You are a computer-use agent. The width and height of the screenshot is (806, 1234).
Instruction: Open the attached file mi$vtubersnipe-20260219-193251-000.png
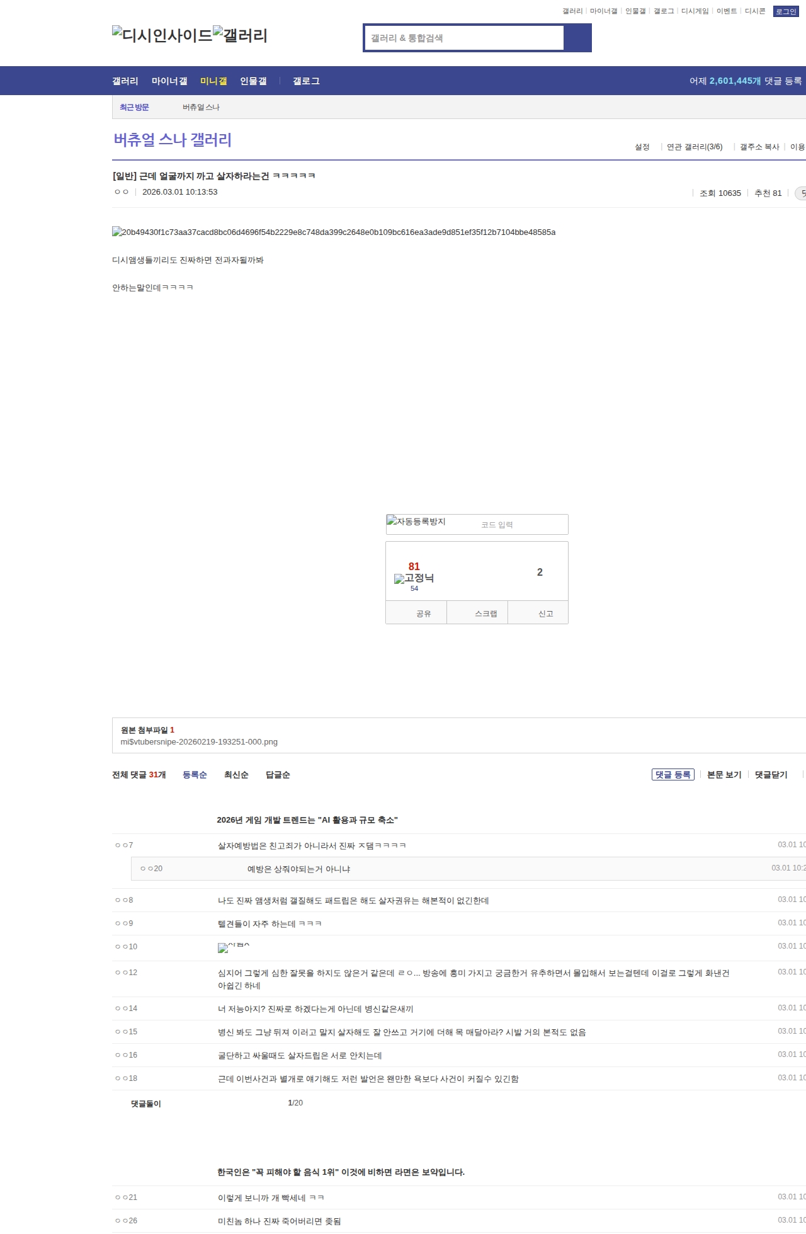tap(199, 742)
